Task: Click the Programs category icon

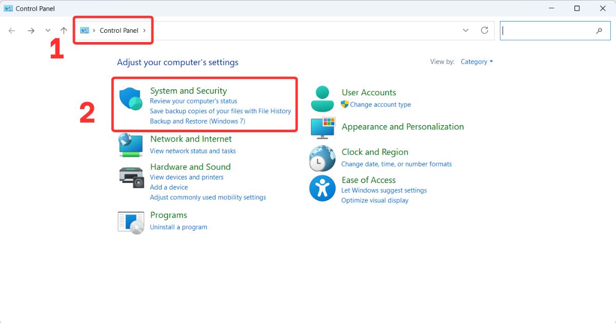Action: pos(130,221)
